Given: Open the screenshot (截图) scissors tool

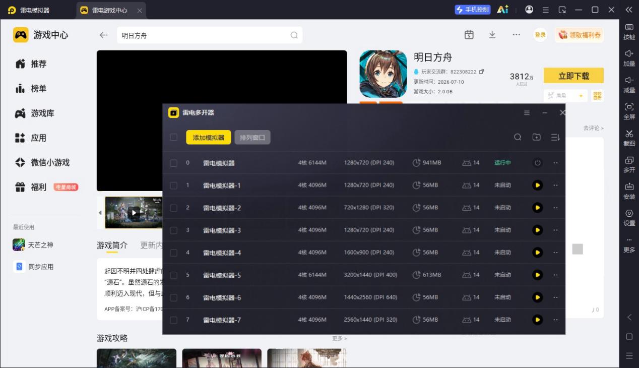Looking at the screenshot, I should point(629,137).
